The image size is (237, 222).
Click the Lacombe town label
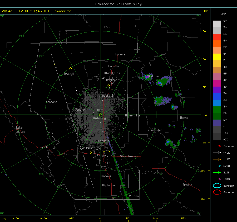[x=113, y=66]
